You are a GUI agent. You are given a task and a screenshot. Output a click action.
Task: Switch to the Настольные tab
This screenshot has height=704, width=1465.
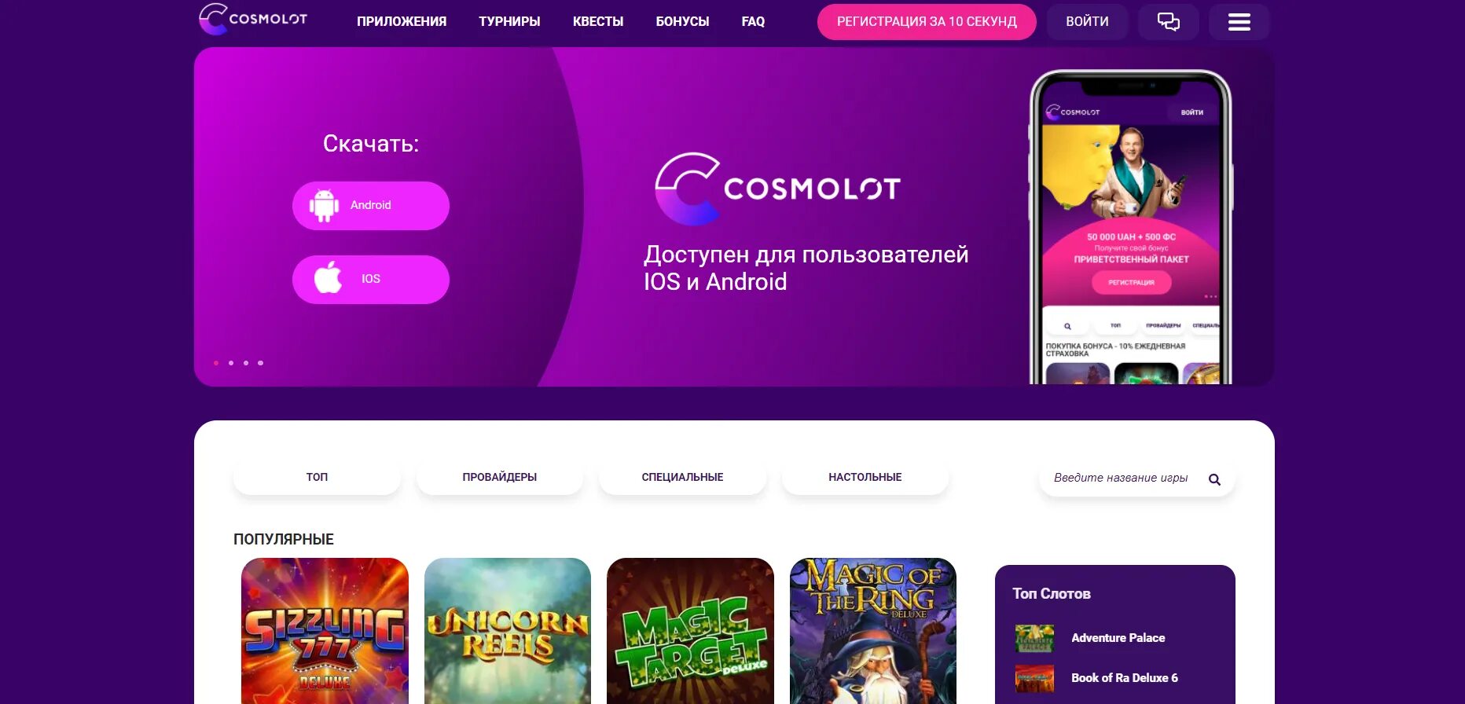865,477
